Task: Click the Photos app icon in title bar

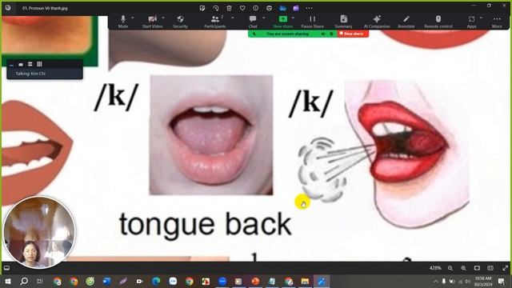Action: [x=8, y=8]
